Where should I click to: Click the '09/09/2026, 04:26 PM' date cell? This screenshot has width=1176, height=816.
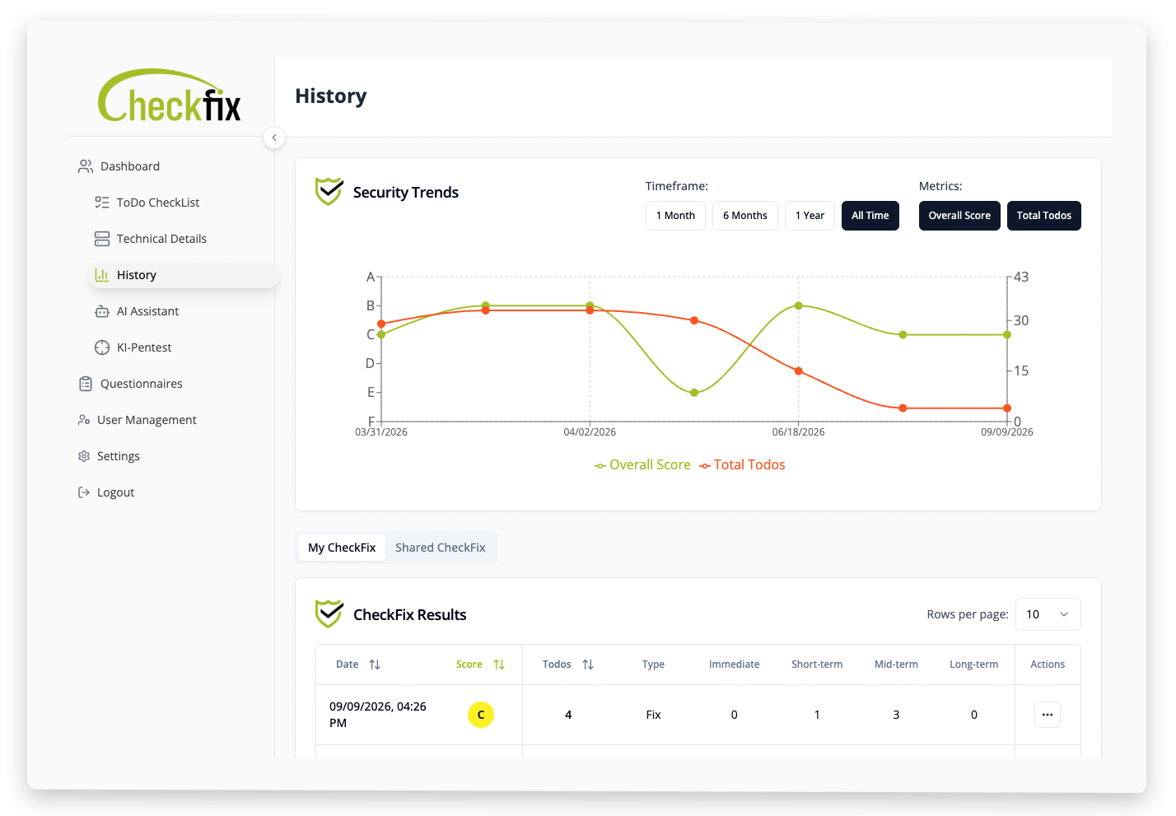[378, 715]
